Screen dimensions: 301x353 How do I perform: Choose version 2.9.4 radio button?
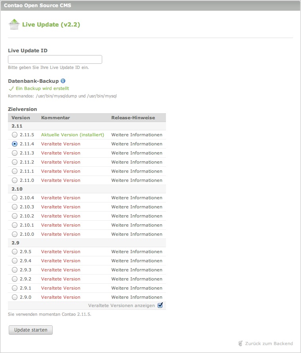pos(15,261)
